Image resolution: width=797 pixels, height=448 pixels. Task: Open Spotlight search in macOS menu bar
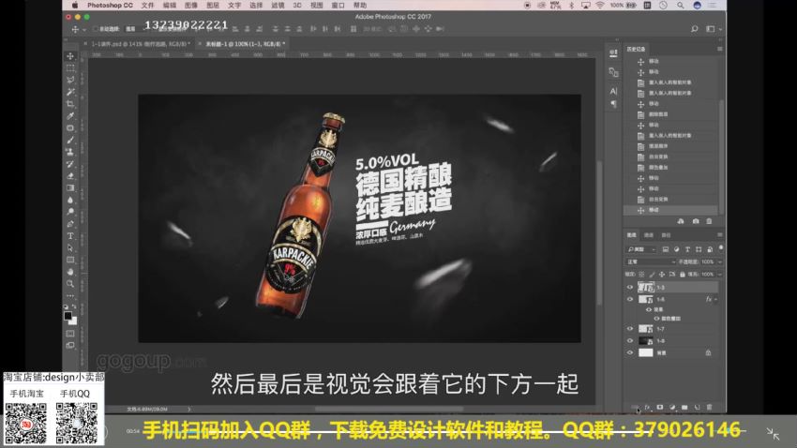click(x=680, y=5)
